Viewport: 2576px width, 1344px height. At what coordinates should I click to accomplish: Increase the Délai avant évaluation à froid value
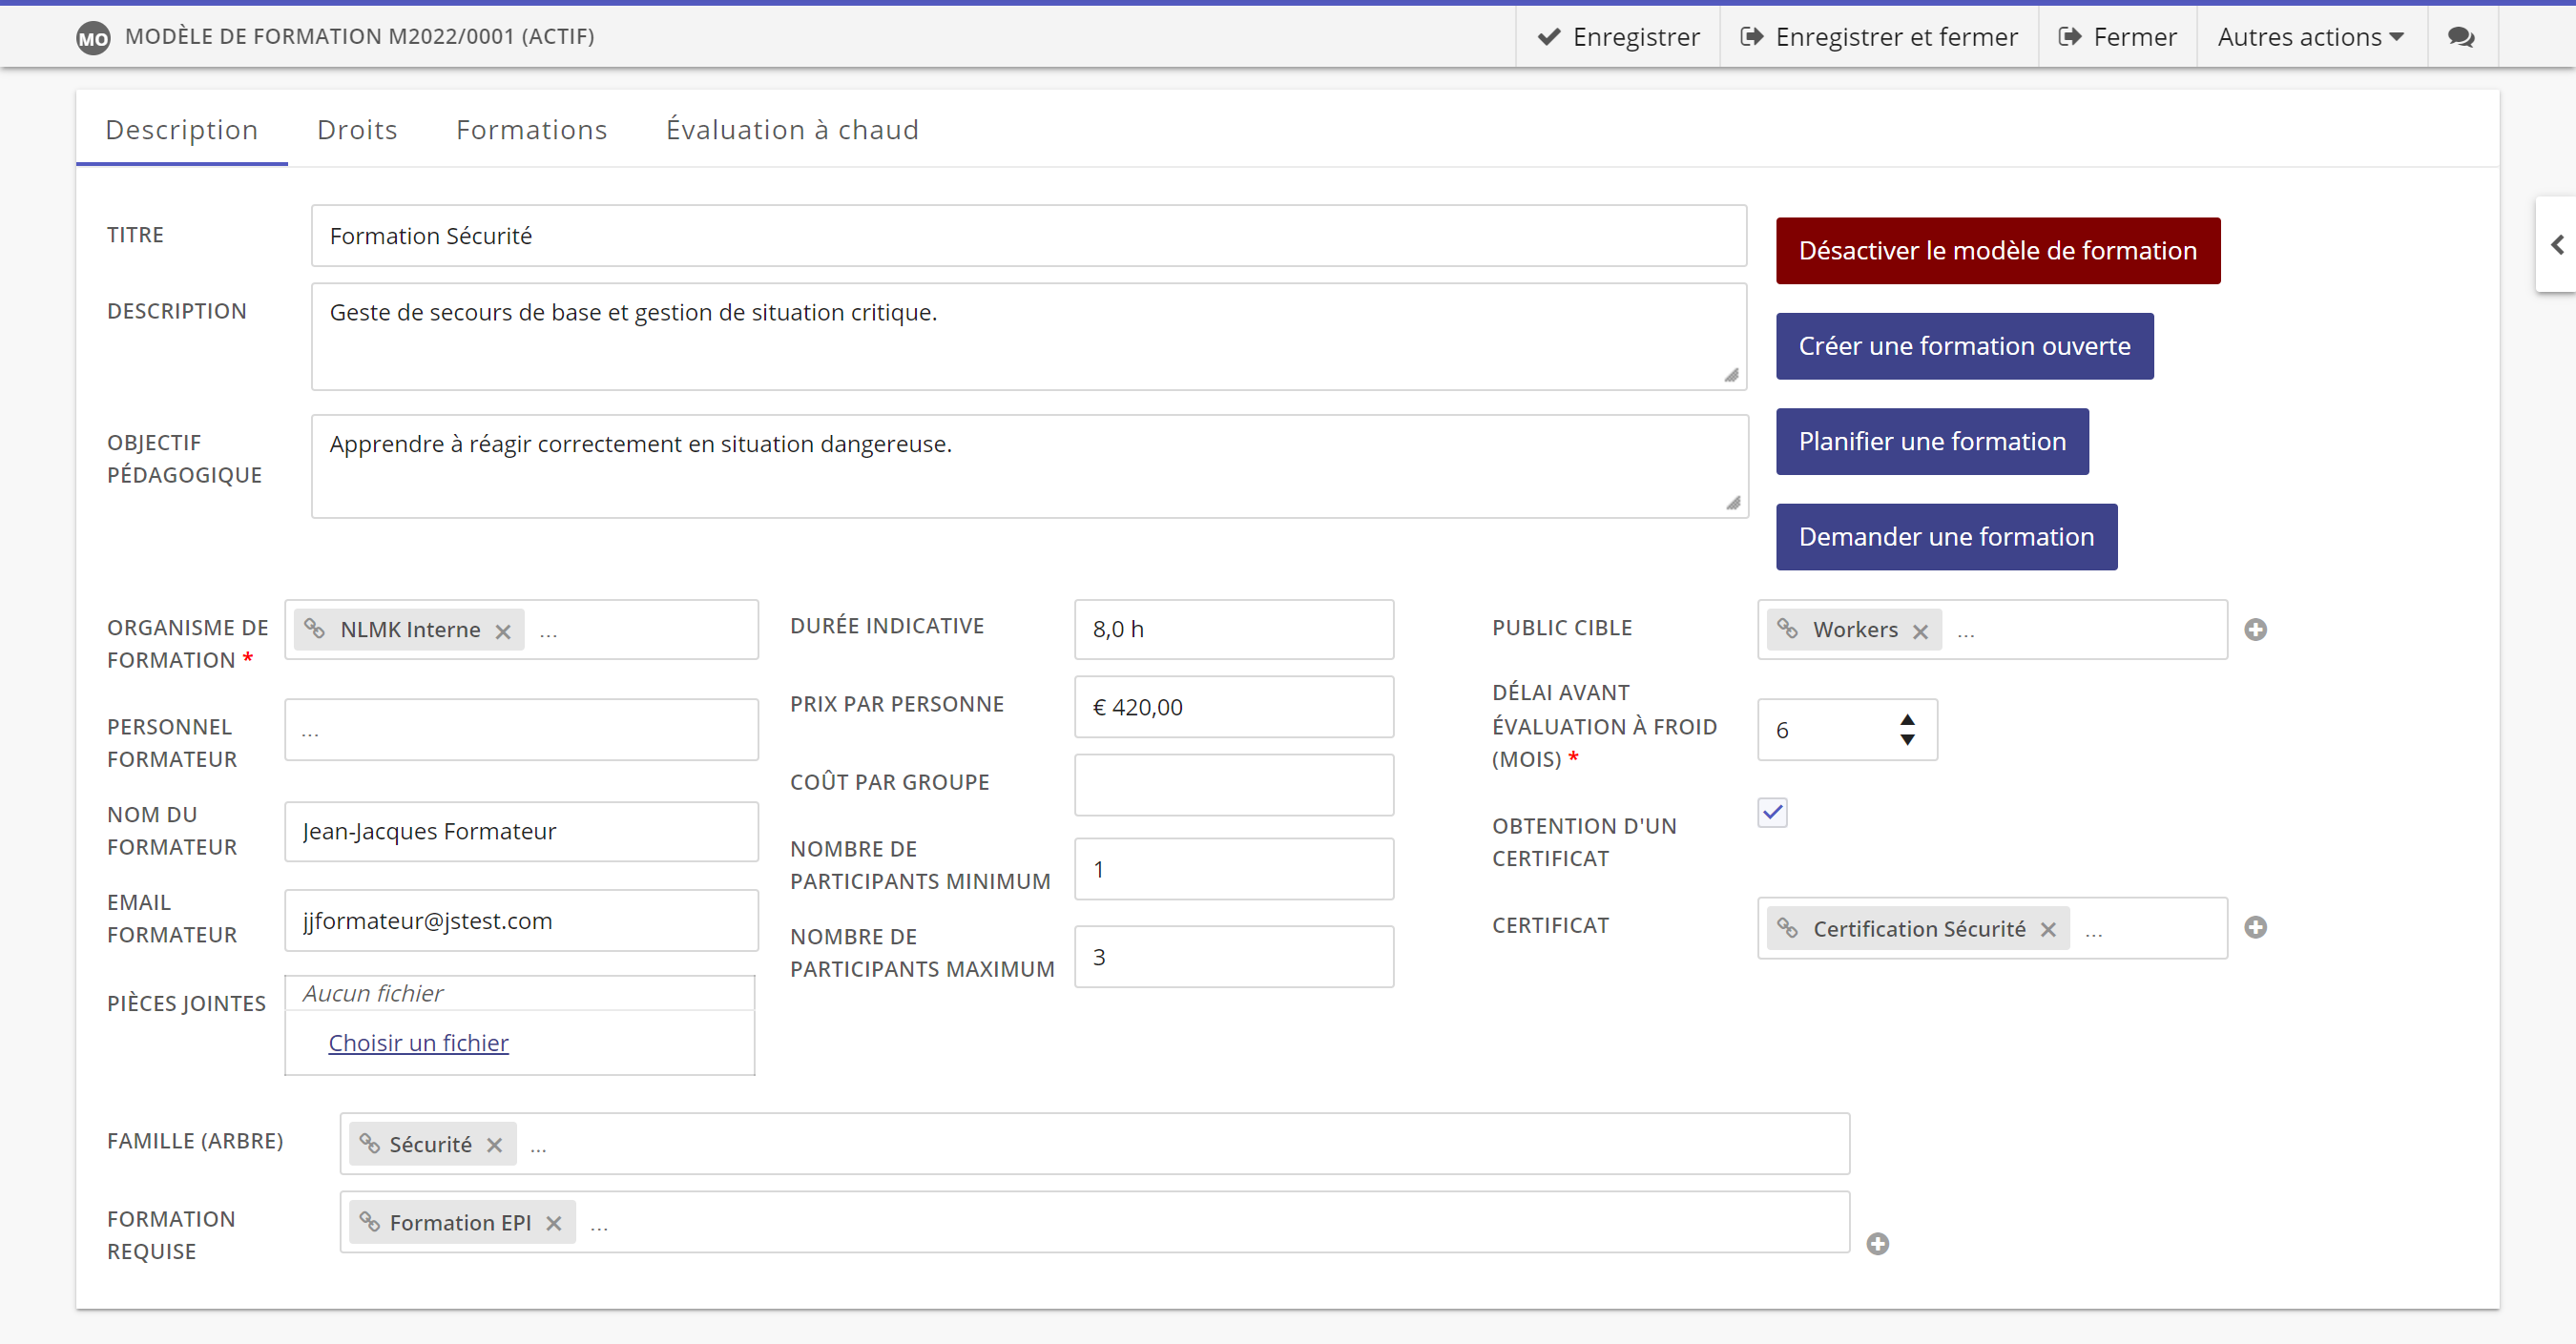pos(1907,719)
